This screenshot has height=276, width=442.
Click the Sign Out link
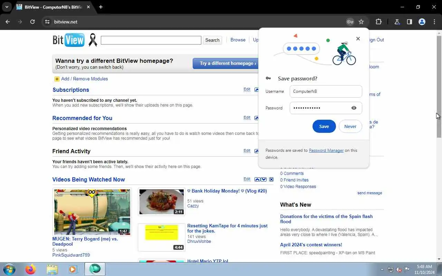click(x=376, y=40)
